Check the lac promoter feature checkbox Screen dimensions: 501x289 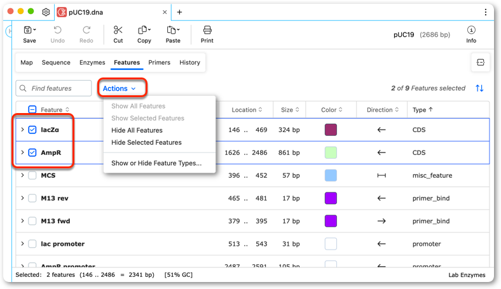point(32,244)
